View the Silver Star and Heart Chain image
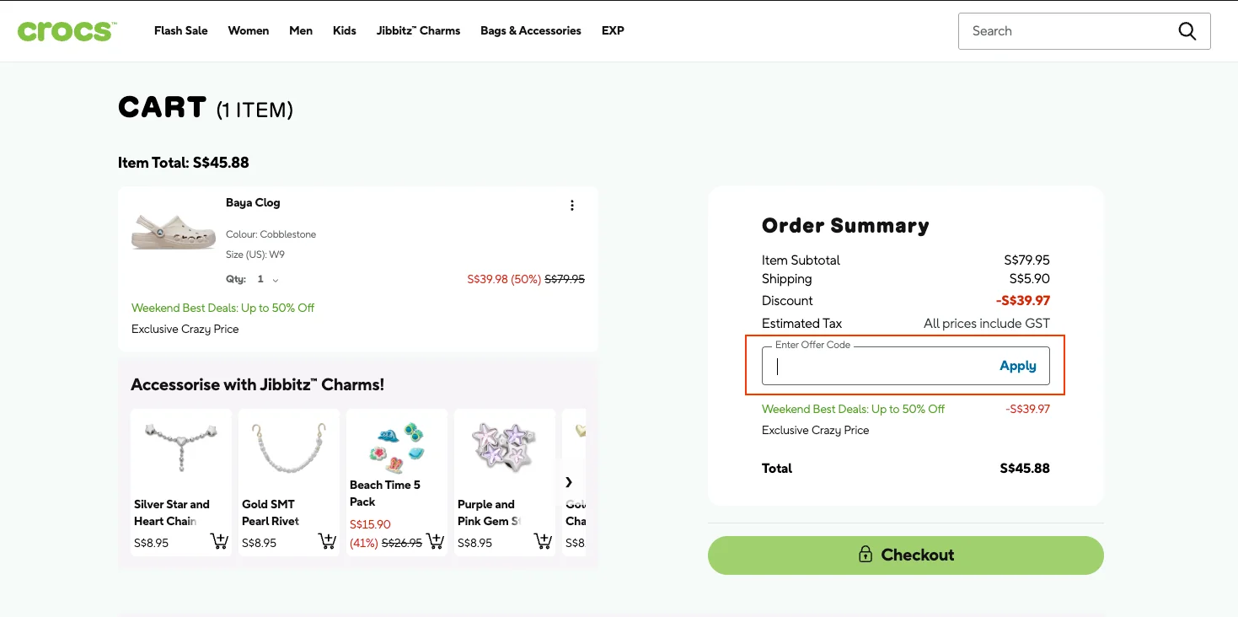 click(181, 448)
